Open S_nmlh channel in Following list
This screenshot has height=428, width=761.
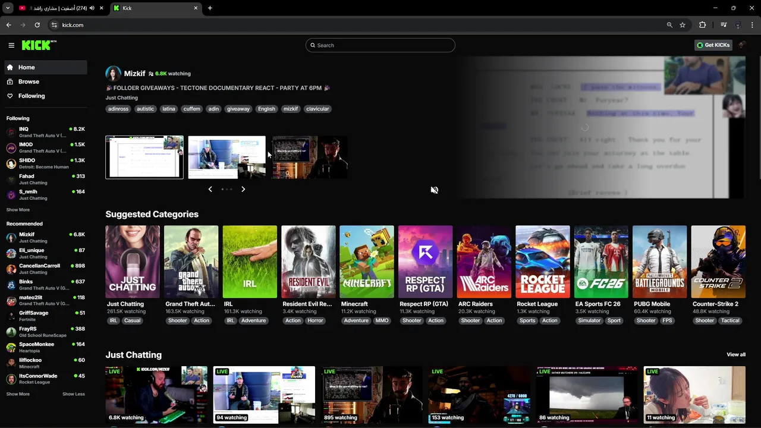pyautogui.click(x=46, y=194)
